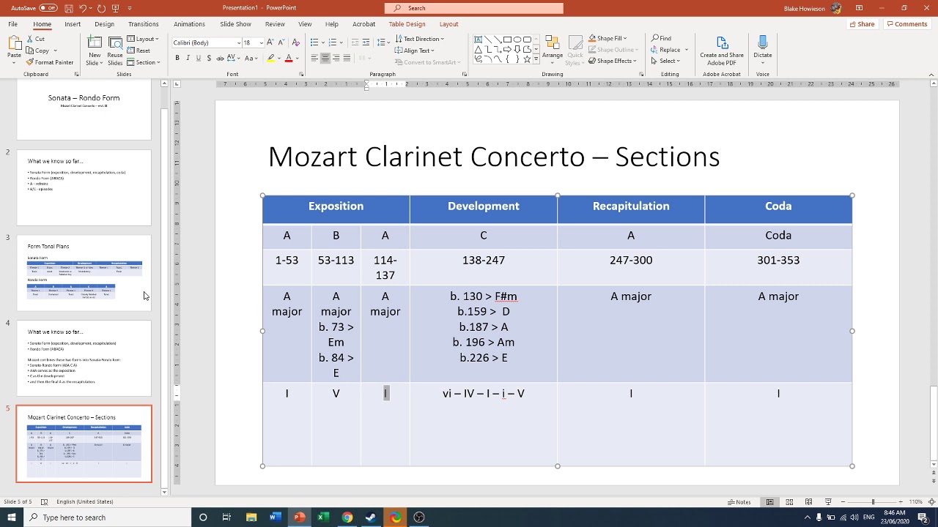This screenshot has width=938, height=527.
Task: Align text right
Action: (x=336, y=58)
